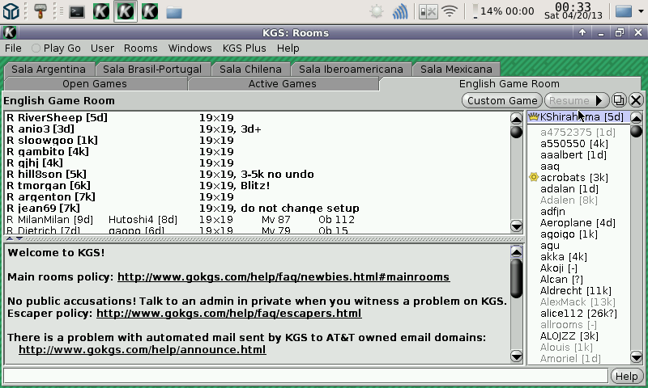Switch to Sala Mexicana tab
The image size is (648, 388).
pyautogui.click(x=456, y=69)
